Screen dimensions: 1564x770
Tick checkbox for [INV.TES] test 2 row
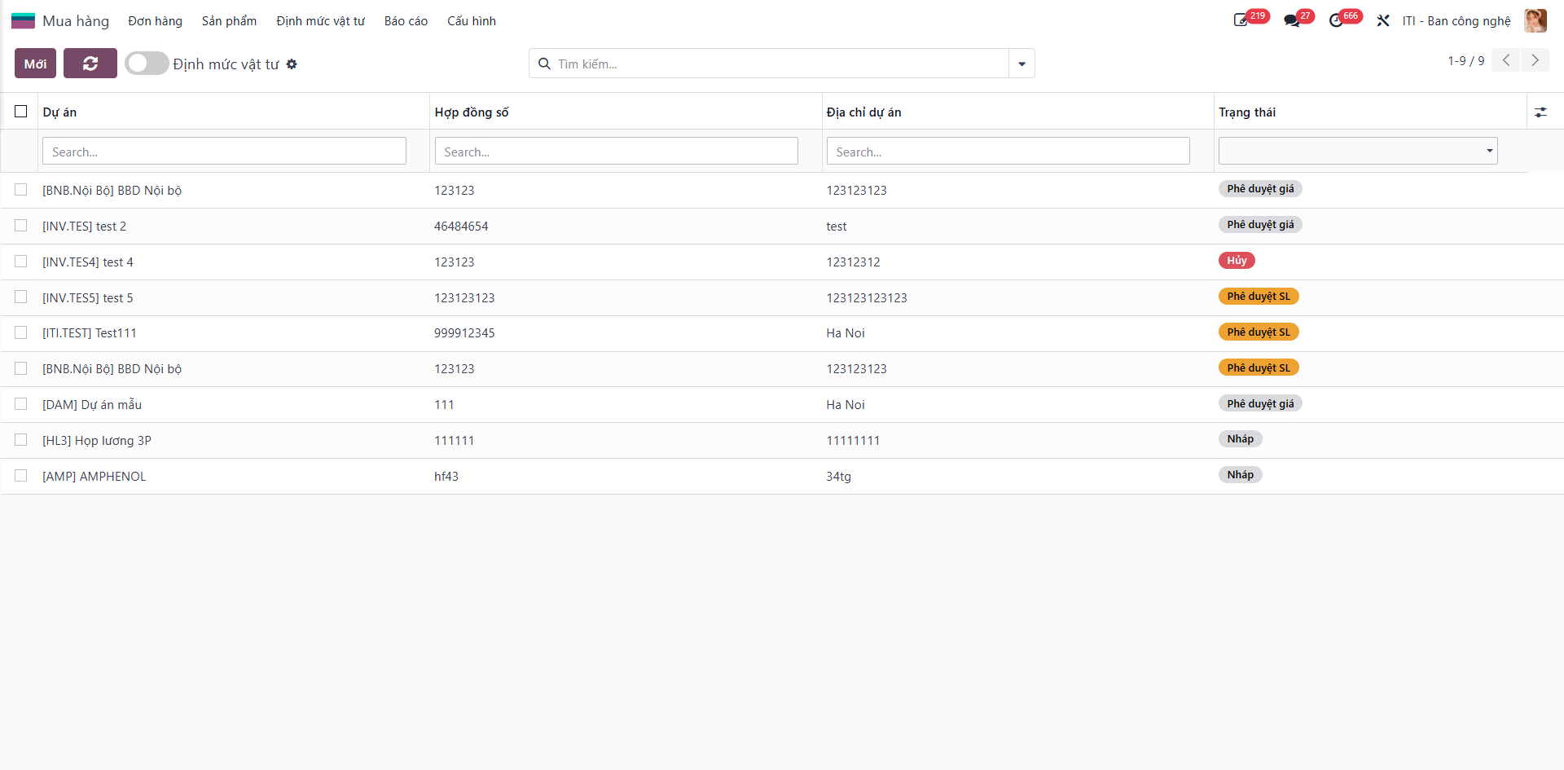tap(21, 226)
